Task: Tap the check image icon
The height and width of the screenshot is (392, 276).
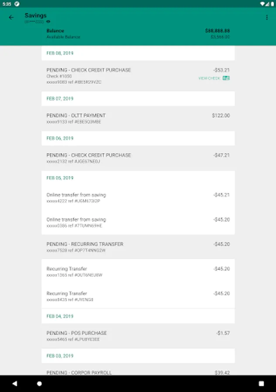Action: tap(226, 78)
